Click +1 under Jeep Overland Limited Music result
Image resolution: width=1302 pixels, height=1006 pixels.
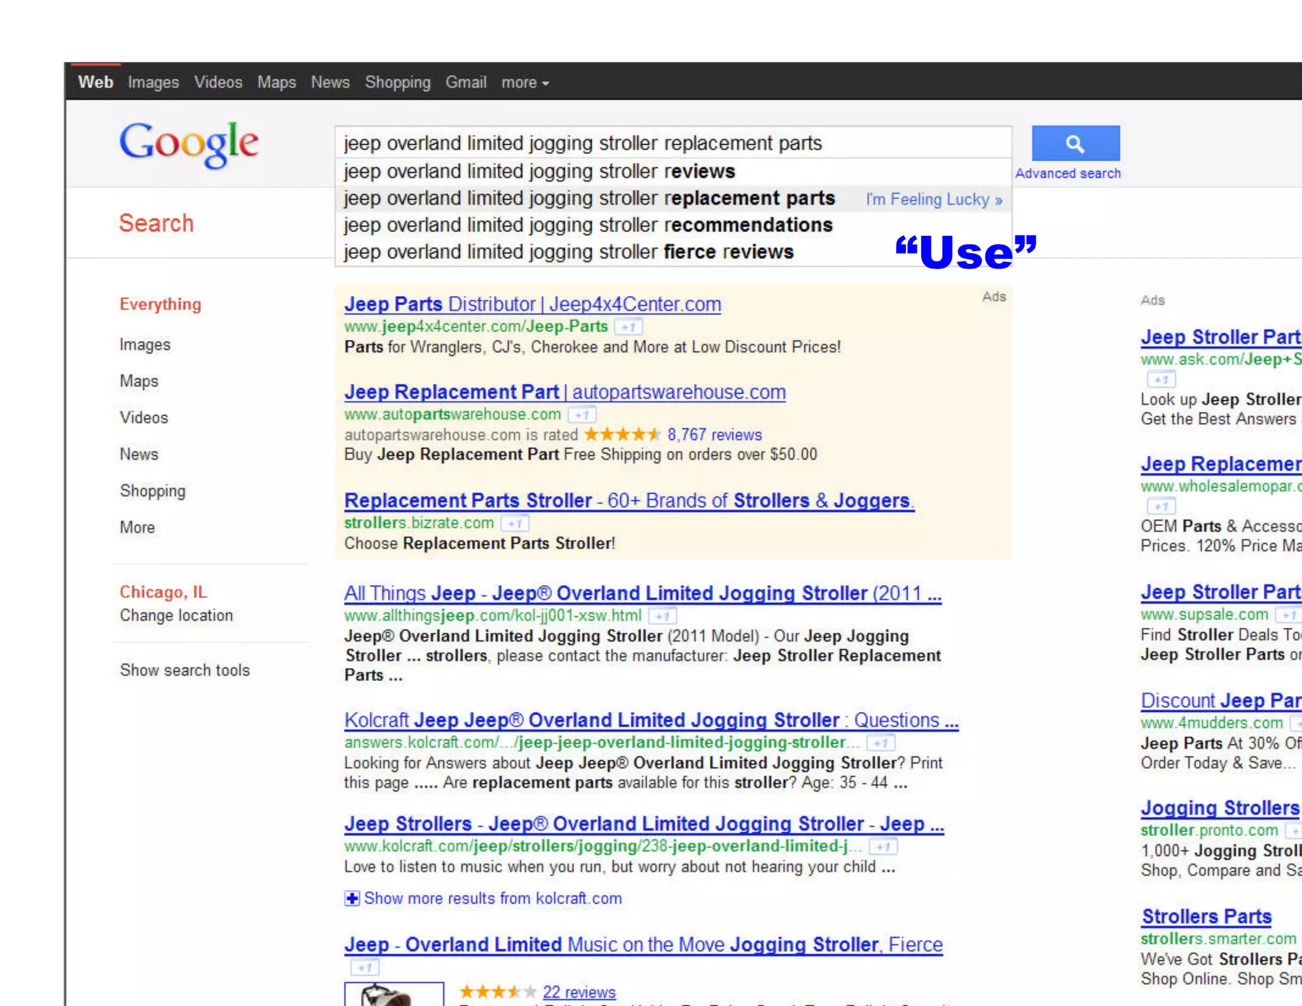(365, 967)
